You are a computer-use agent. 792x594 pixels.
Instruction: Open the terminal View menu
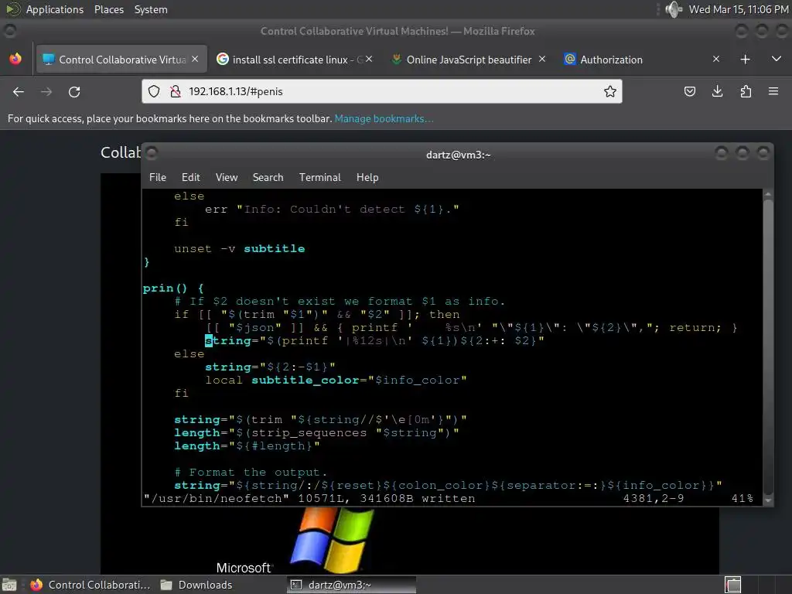pyautogui.click(x=227, y=177)
